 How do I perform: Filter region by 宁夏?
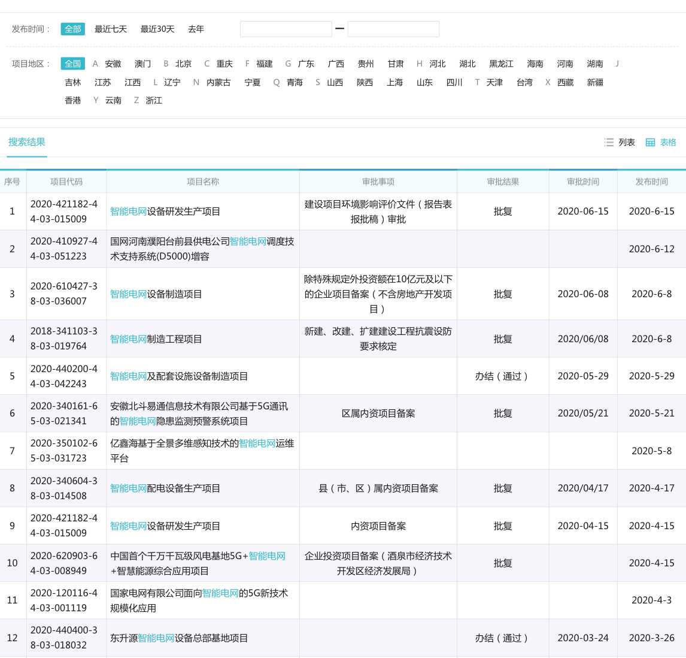(x=252, y=82)
